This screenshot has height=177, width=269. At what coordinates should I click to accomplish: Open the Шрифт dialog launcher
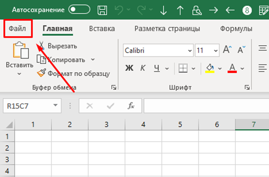[247, 88]
